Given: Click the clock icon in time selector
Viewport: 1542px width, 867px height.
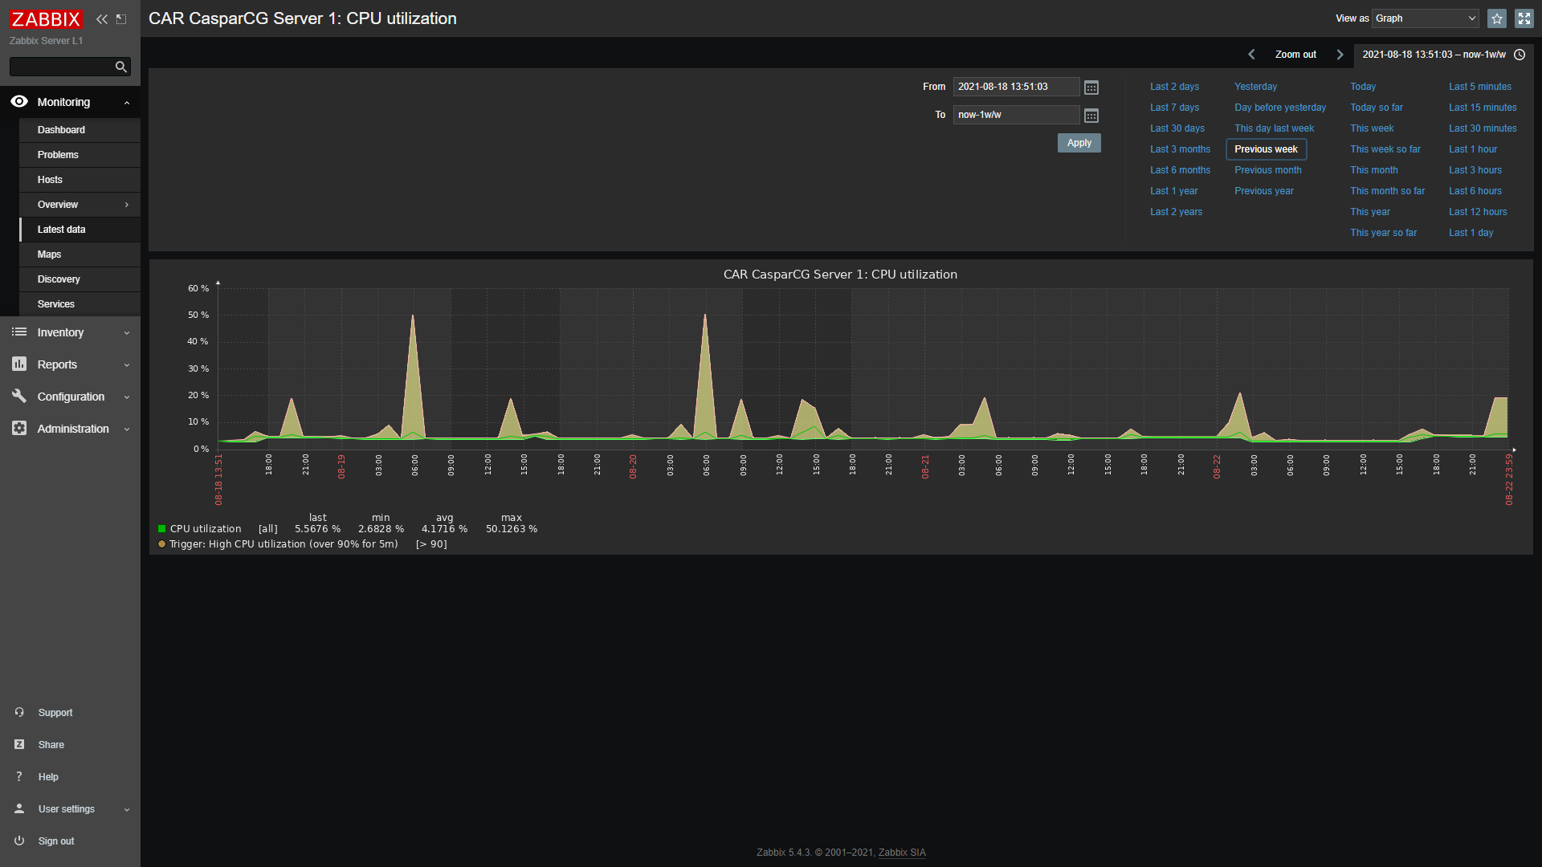Looking at the screenshot, I should [x=1520, y=55].
